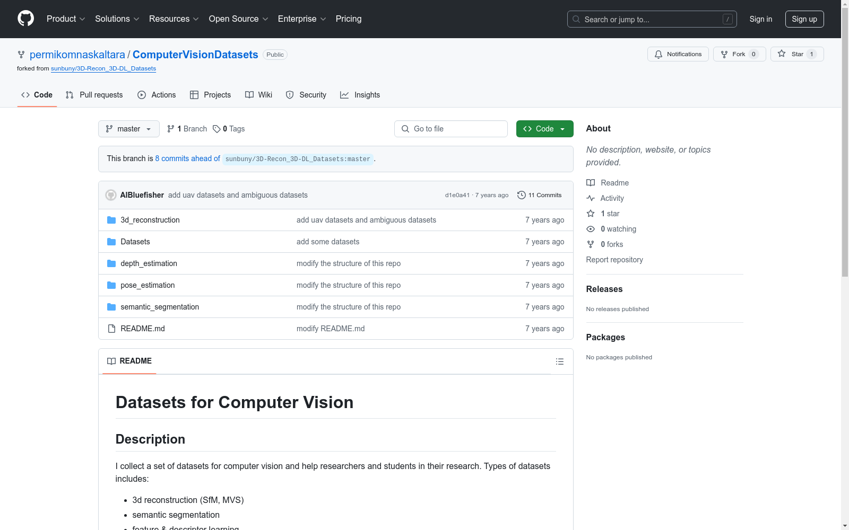This screenshot has width=849, height=530.
Task: Open the Projects tab
Action: point(211,95)
